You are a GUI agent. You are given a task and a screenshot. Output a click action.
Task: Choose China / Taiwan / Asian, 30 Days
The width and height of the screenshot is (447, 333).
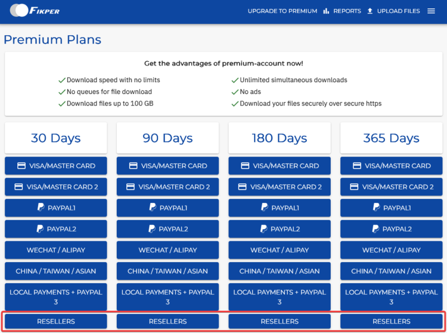56,271
